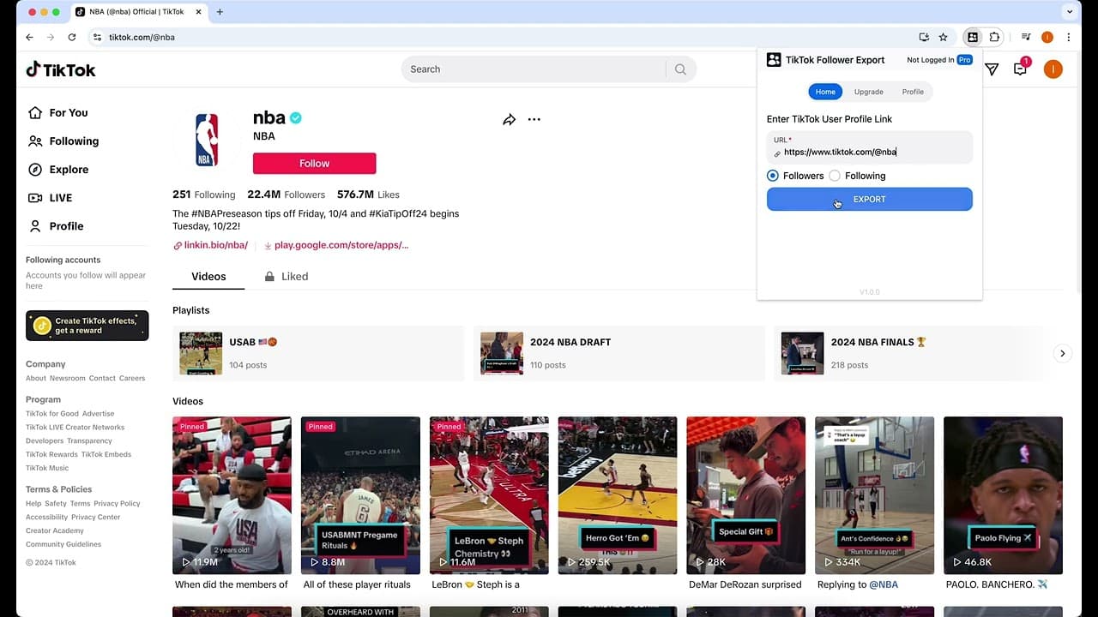Play the USABMNT Pregame Rituals video

tap(360, 495)
